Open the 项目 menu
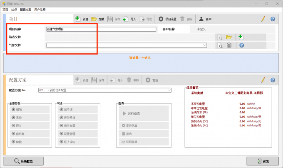 (x=5, y=10)
